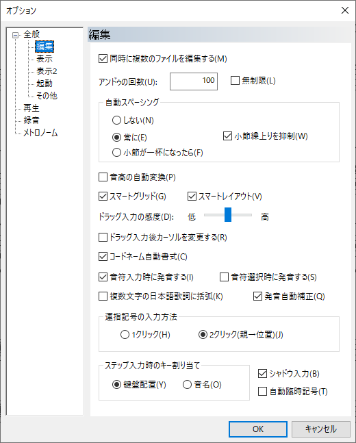Choose 小節が一杯になったら radio option
This screenshot has height=443, width=356.
(x=116, y=153)
